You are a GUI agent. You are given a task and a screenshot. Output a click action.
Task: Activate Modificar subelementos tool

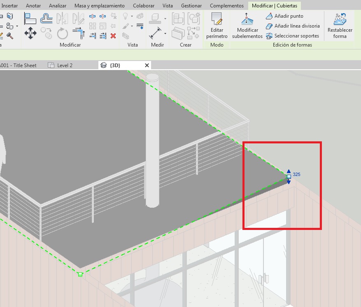click(x=247, y=26)
